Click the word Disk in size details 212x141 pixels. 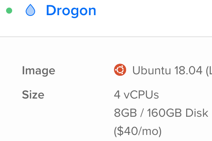point(197,113)
